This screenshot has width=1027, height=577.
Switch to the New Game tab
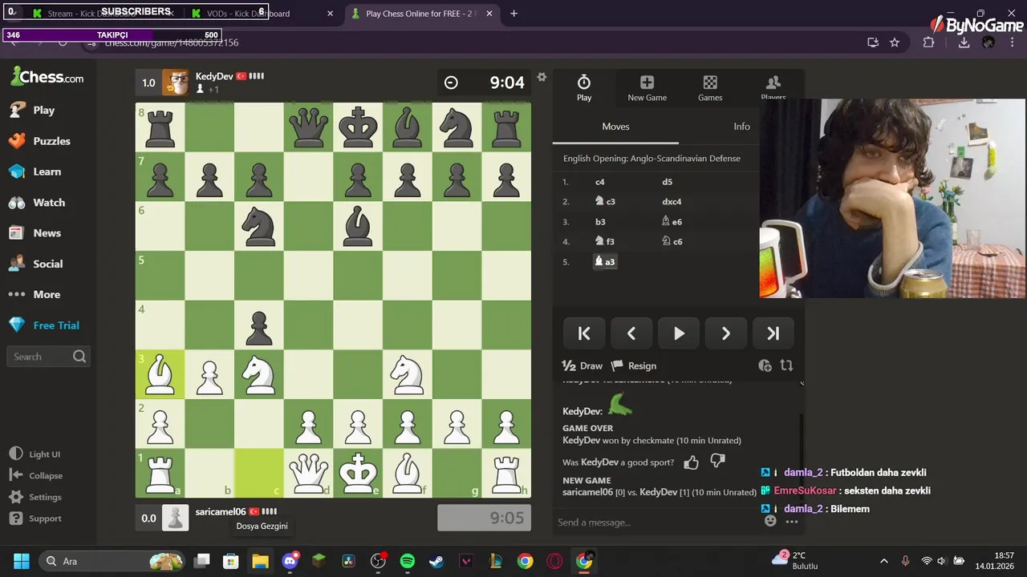coord(647,88)
